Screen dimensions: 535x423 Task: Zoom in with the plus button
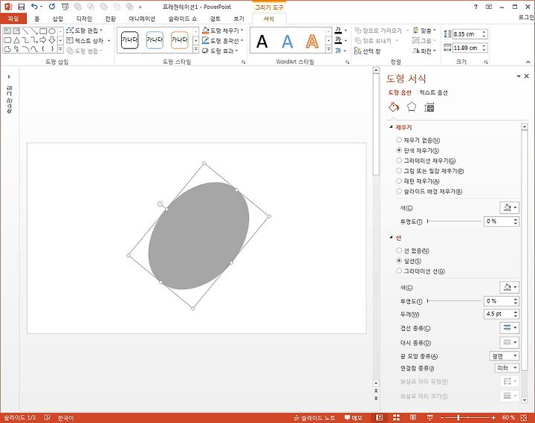coord(493,418)
